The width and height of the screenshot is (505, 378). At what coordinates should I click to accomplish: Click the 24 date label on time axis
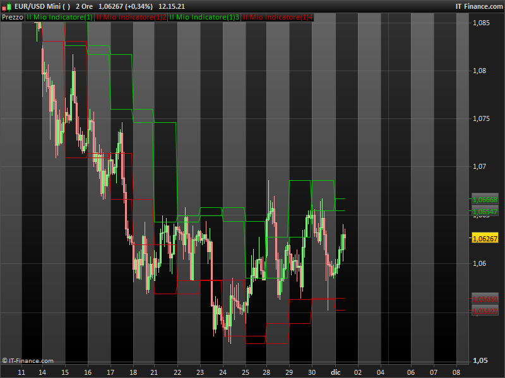[223, 372]
